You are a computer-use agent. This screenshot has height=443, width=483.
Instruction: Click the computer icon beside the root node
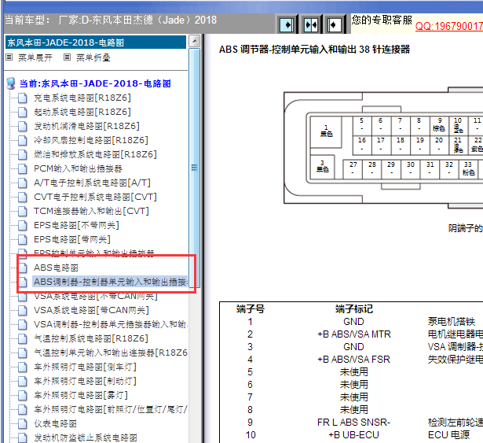pos(11,83)
